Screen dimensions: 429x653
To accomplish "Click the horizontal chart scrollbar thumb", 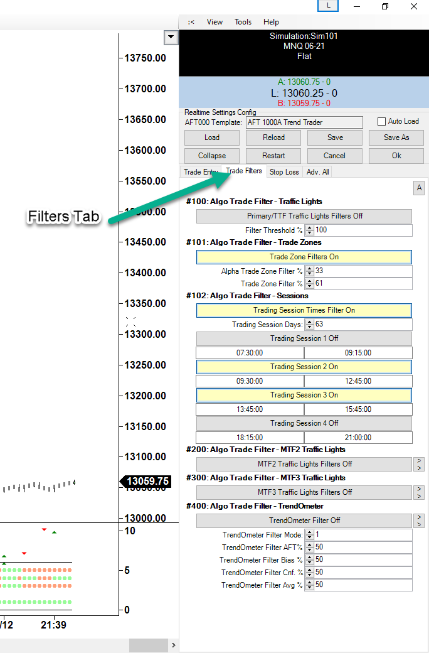I will 149,645.
